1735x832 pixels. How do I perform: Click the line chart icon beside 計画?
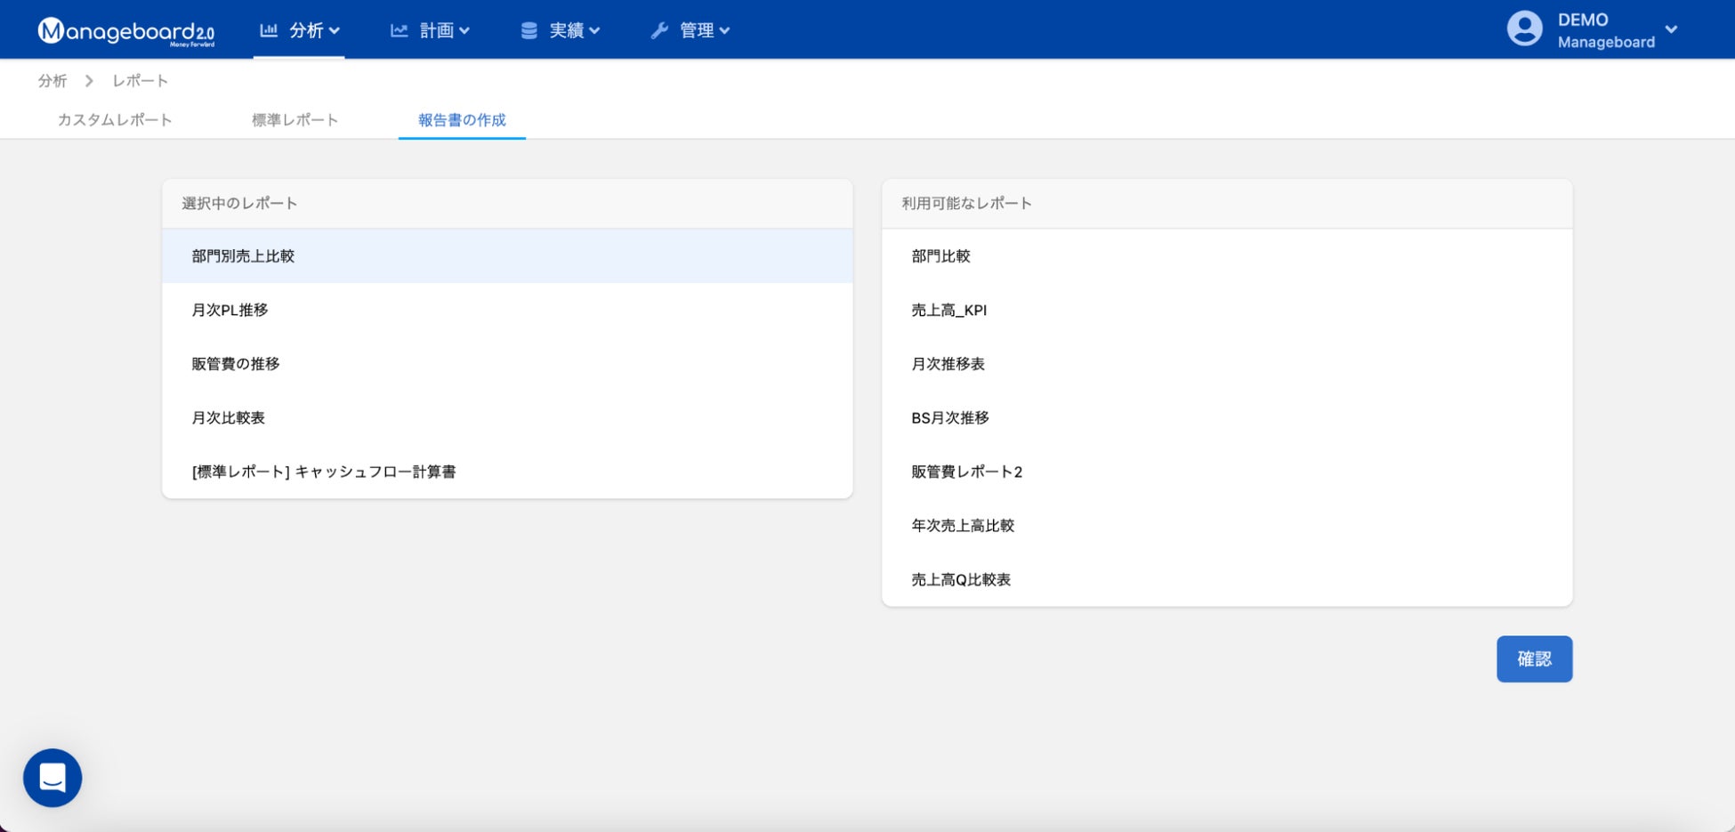pos(399,30)
